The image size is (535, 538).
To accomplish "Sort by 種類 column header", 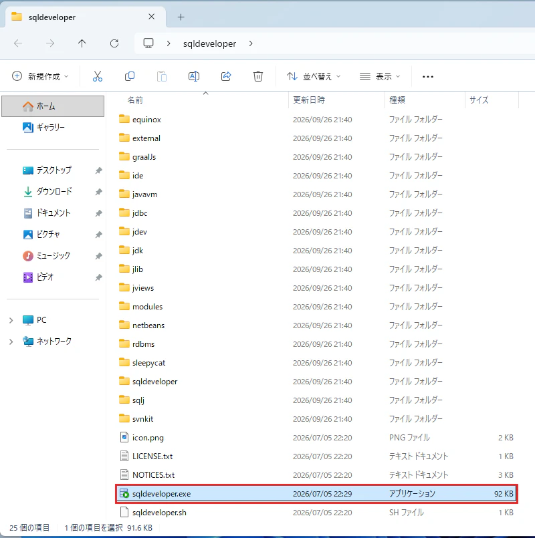I will (397, 100).
